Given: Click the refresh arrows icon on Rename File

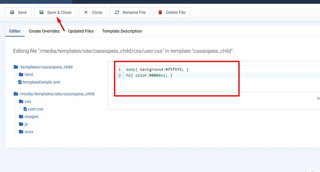Looking at the screenshot, I should [x=117, y=13].
